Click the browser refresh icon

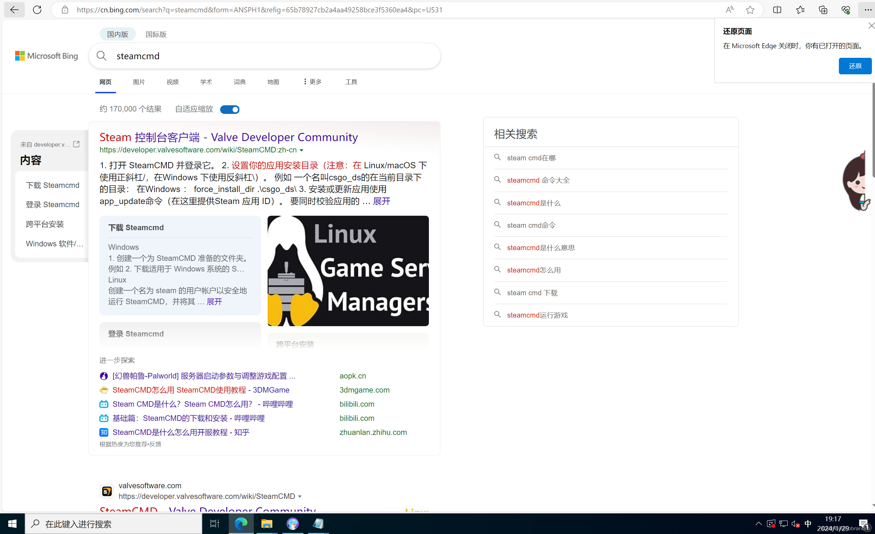pos(37,10)
